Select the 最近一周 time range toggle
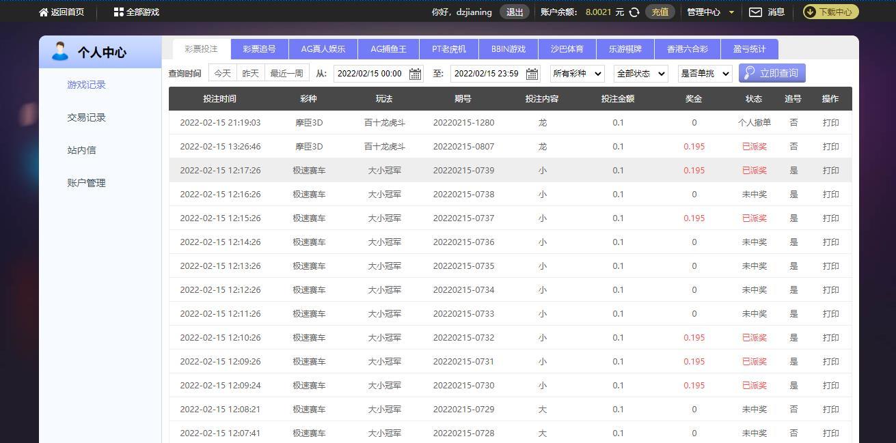 [287, 74]
